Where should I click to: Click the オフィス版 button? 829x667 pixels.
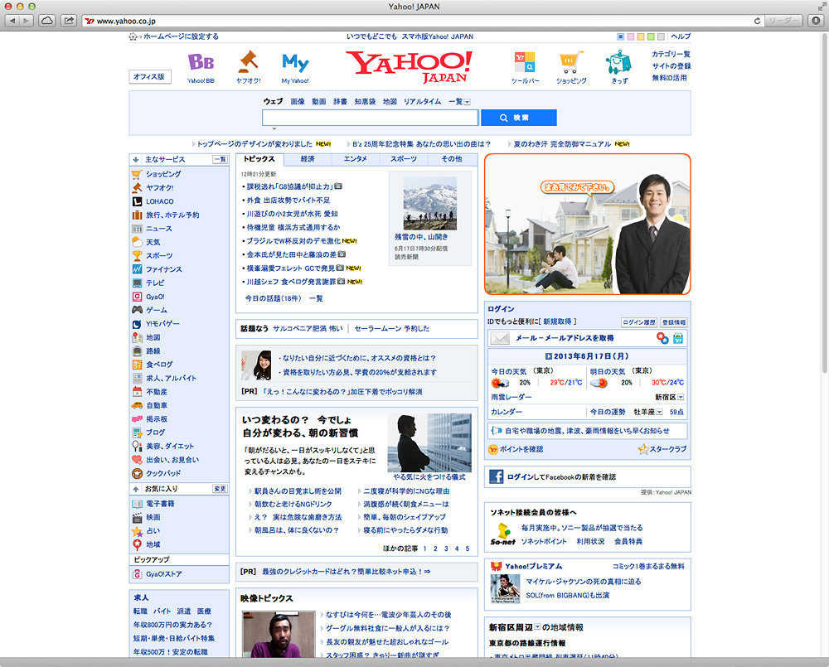[149, 76]
